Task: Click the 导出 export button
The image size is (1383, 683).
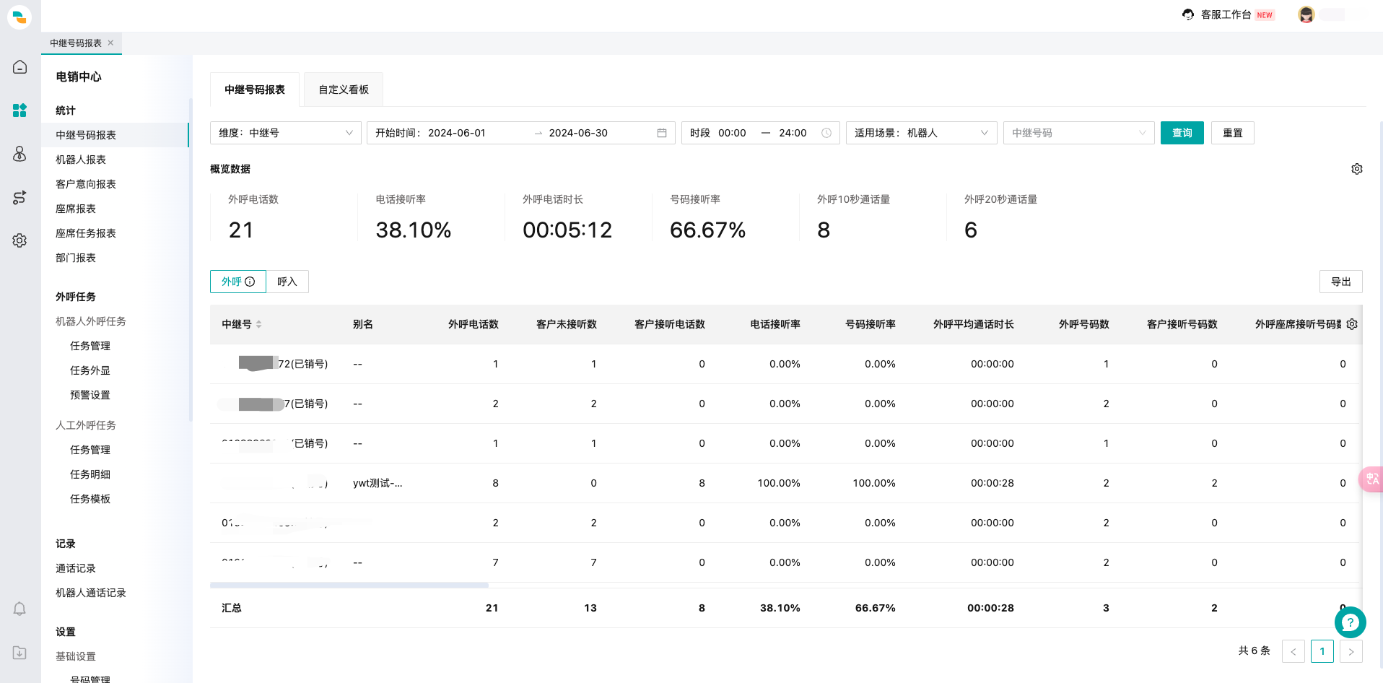Action: [1341, 282]
